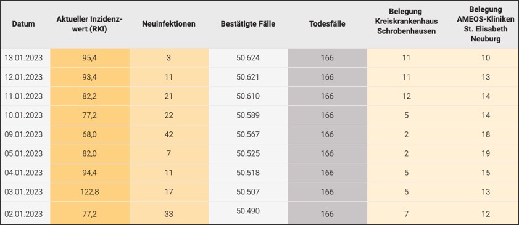
Task: Click the Datum column header
Action: coord(23,24)
